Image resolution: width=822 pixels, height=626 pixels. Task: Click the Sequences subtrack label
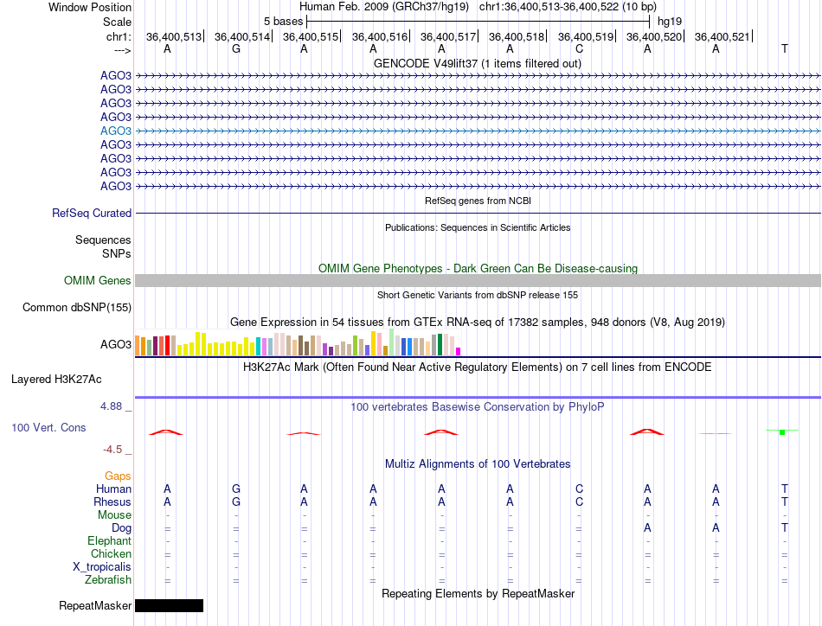103,240
